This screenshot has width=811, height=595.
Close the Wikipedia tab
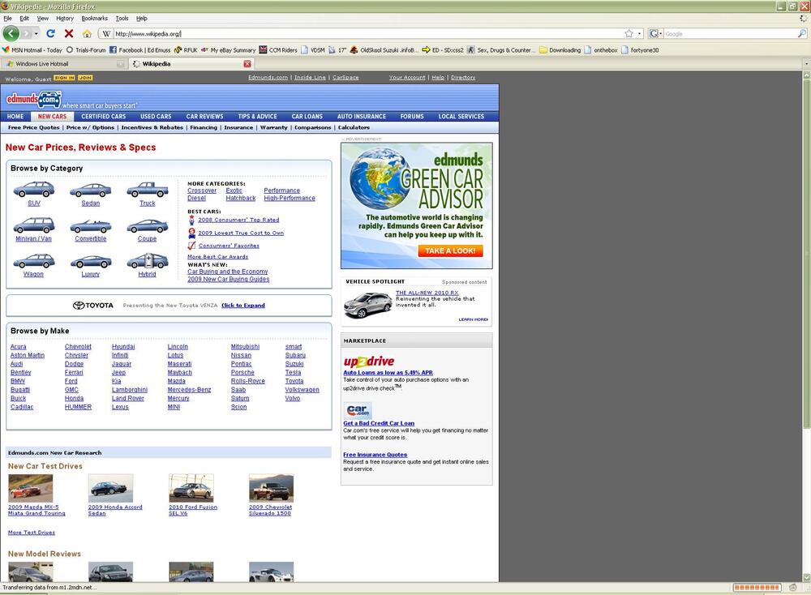(x=247, y=63)
